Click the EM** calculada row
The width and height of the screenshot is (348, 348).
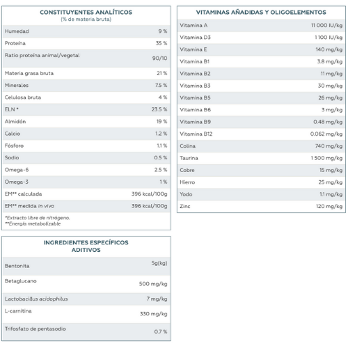tap(86, 194)
